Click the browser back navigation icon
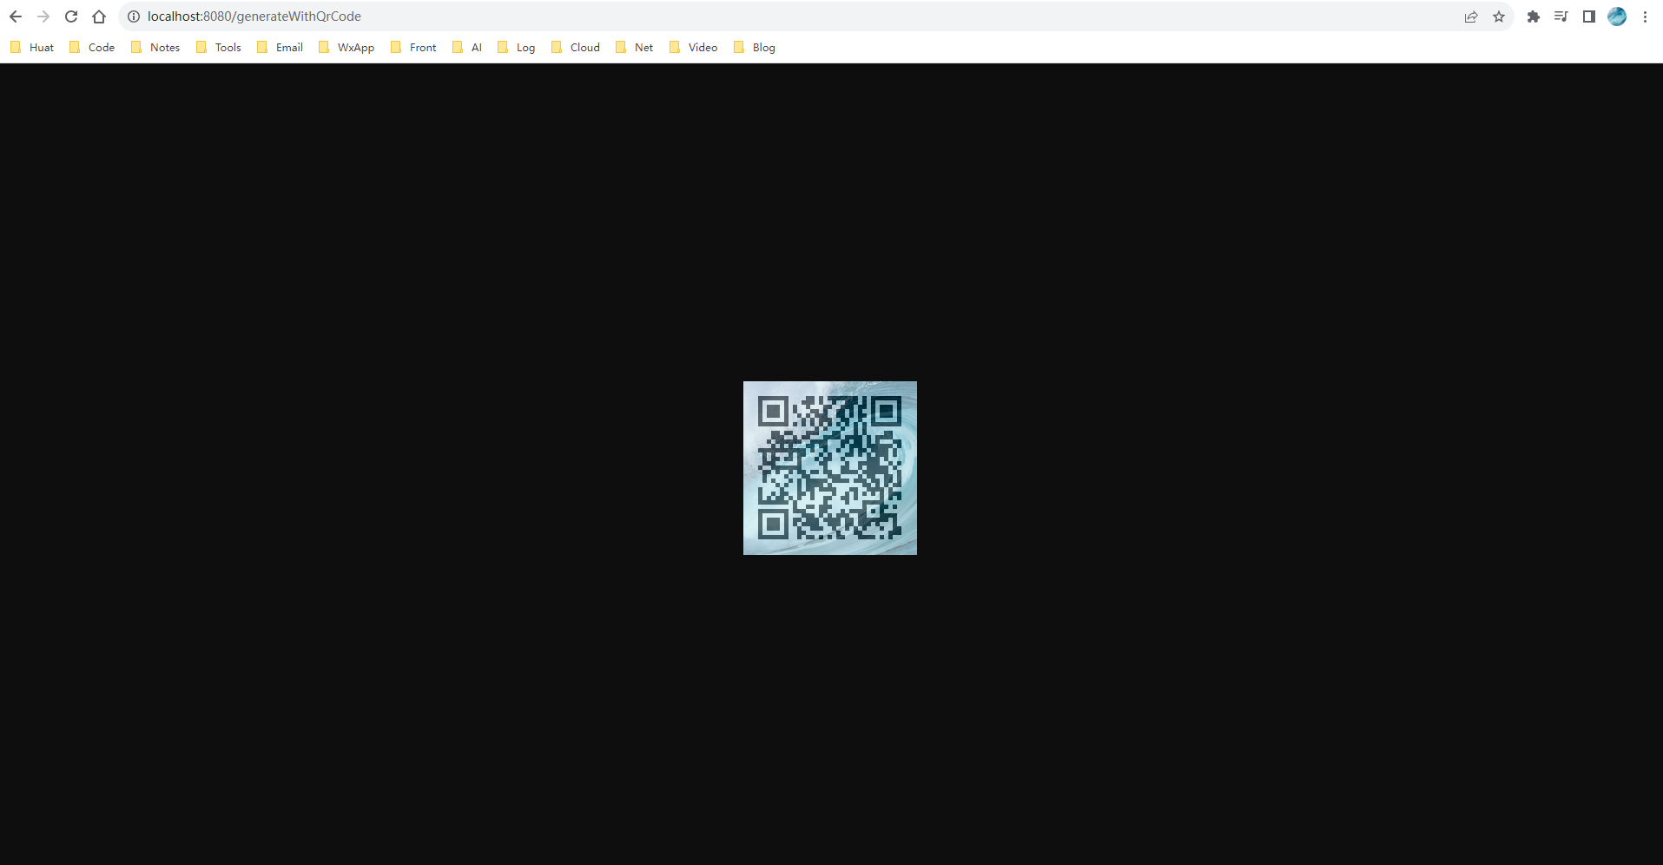 click(16, 16)
